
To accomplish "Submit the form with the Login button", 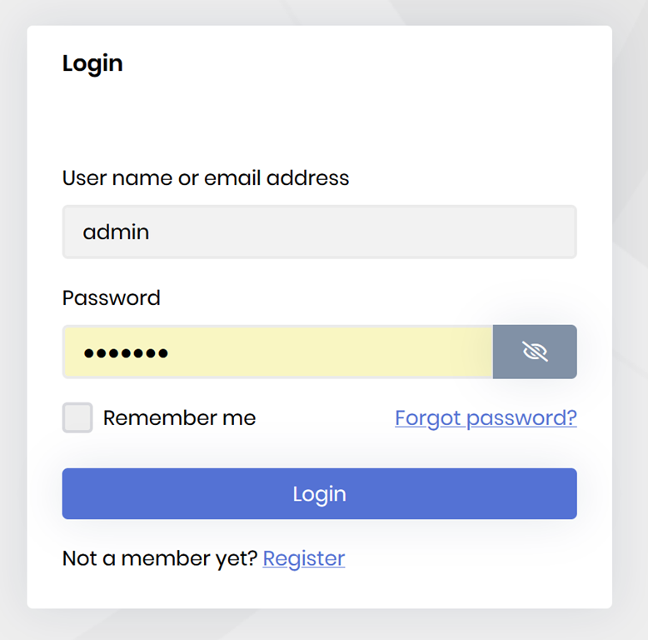I will 319,493.
